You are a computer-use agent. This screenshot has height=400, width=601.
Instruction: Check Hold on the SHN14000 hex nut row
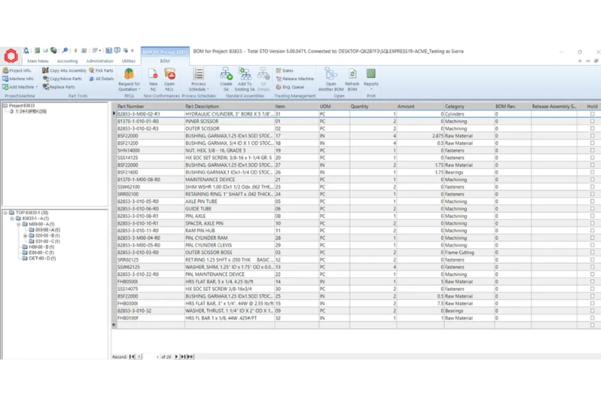[x=592, y=150]
